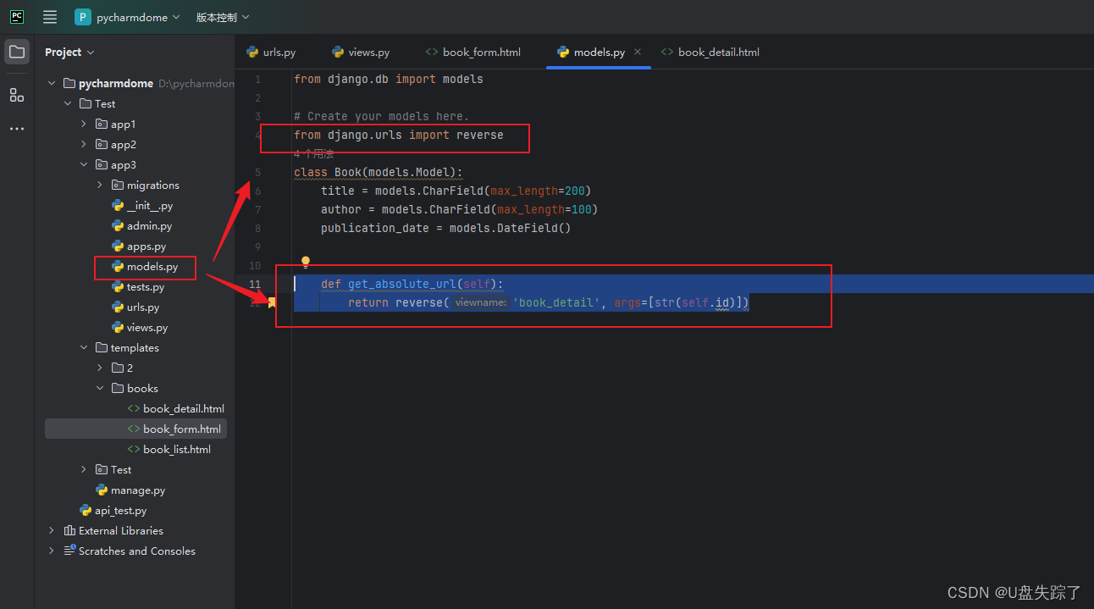Click the Python icon on the models.py tab
The height and width of the screenshot is (609, 1094).
pos(562,52)
